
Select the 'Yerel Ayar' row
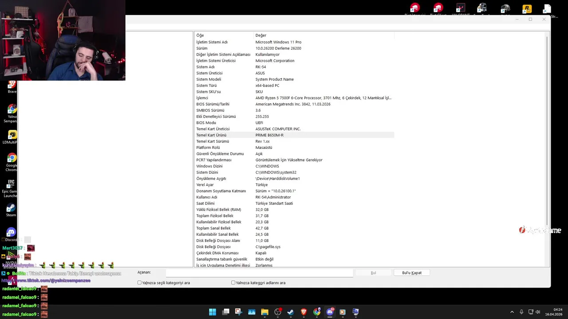(x=294, y=185)
